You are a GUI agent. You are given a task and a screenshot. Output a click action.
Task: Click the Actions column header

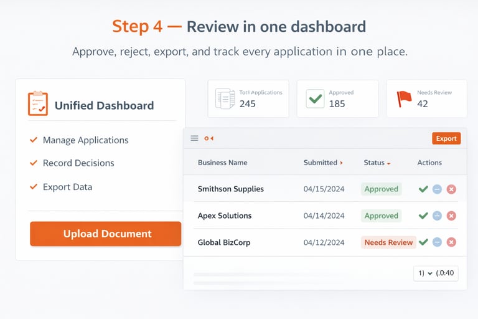click(429, 163)
